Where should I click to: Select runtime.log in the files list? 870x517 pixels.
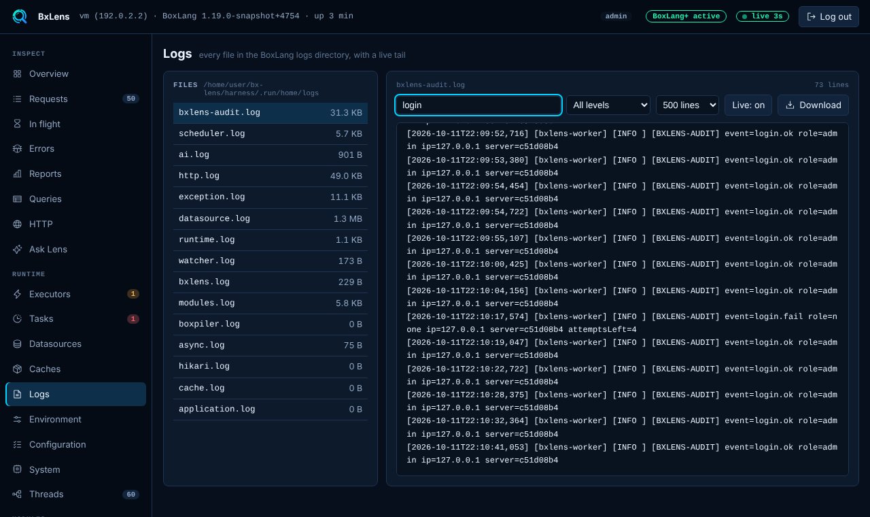pos(271,239)
